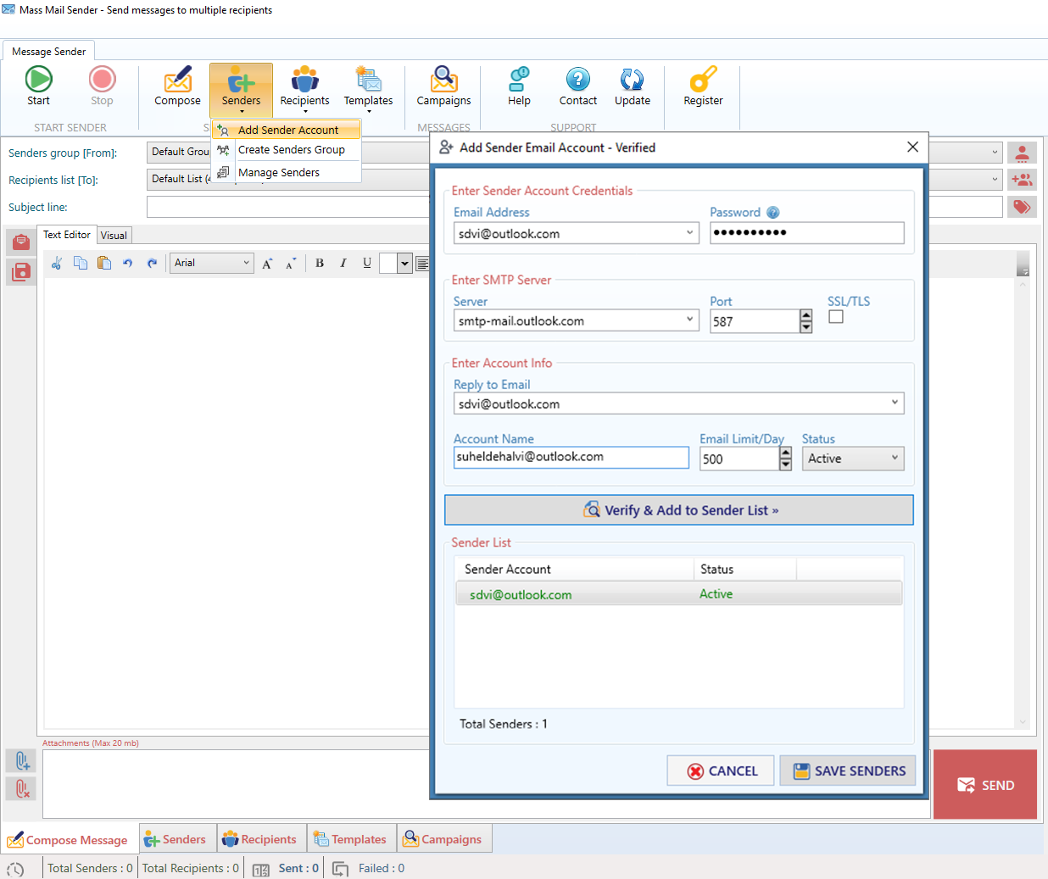Click the status bar clock icon

[15, 869]
